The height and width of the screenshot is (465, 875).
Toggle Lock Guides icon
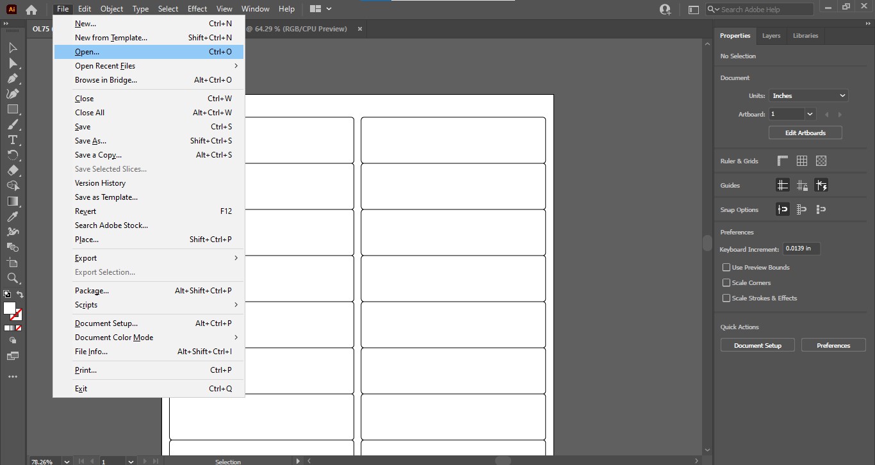(802, 185)
